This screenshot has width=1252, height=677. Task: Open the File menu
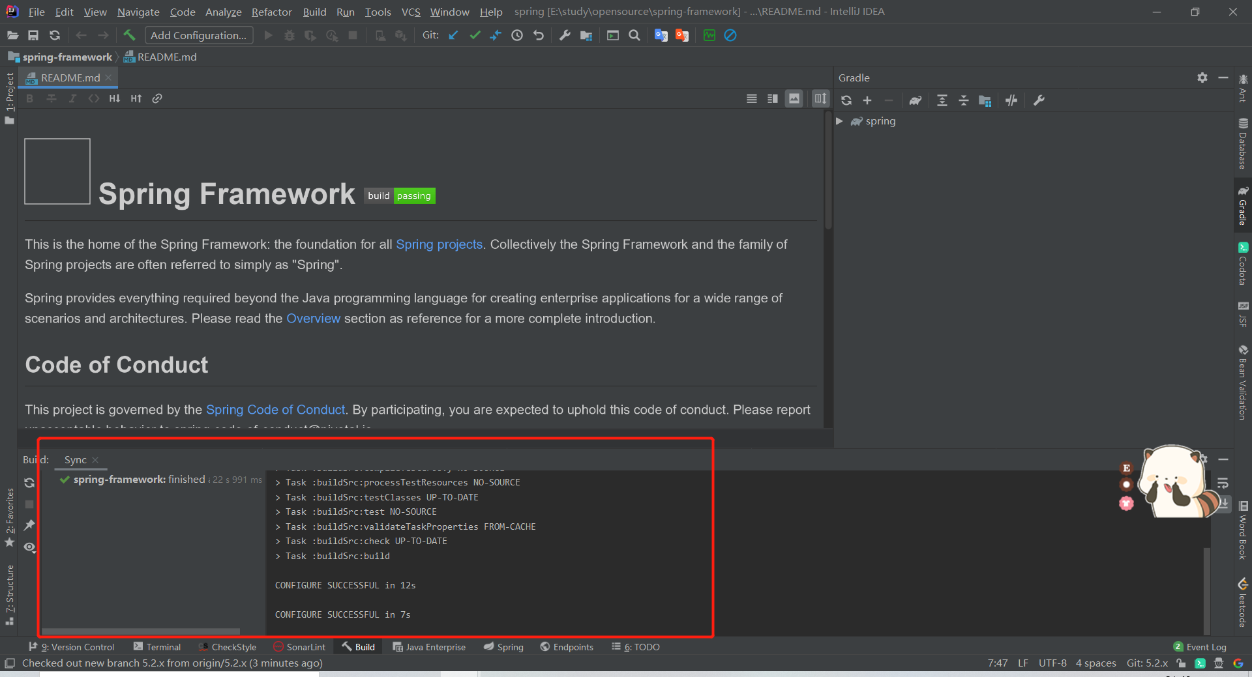[37, 12]
